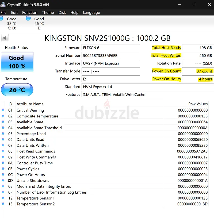Select the E: disk tab at 26 °C
The image size is (214, 218).
coord(39,24)
